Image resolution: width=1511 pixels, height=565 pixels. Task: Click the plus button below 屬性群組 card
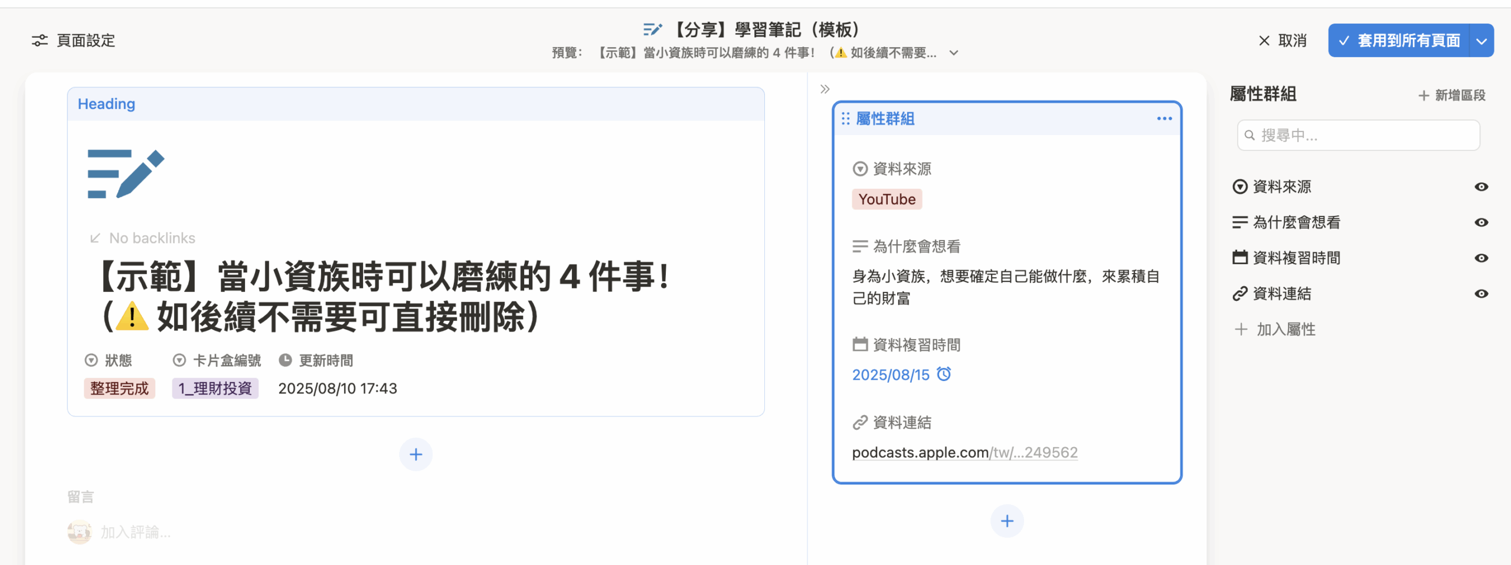(1006, 521)
